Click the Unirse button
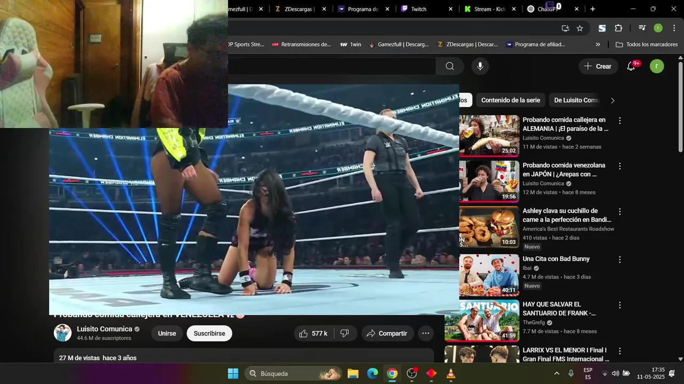The height and width of the screenshot is (384, 684). pyautogui.click(x=167, y=333)
